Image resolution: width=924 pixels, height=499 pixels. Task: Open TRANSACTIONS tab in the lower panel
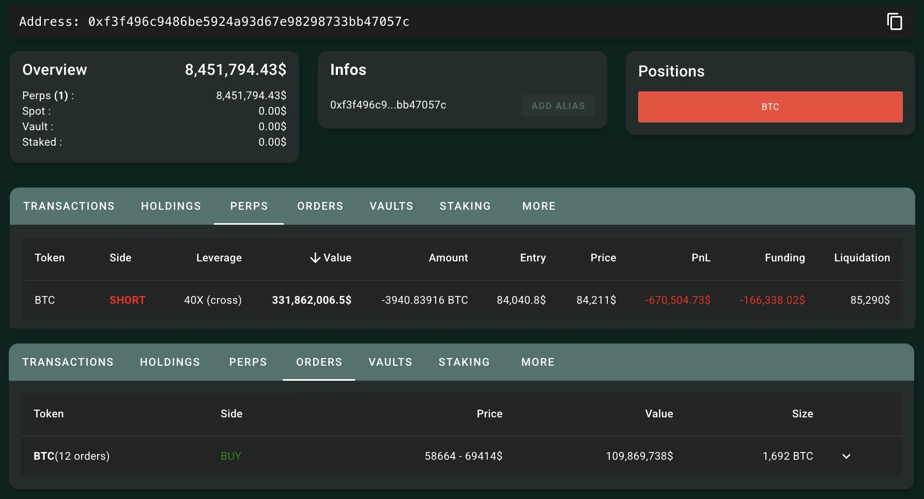(x=68, y=362)
